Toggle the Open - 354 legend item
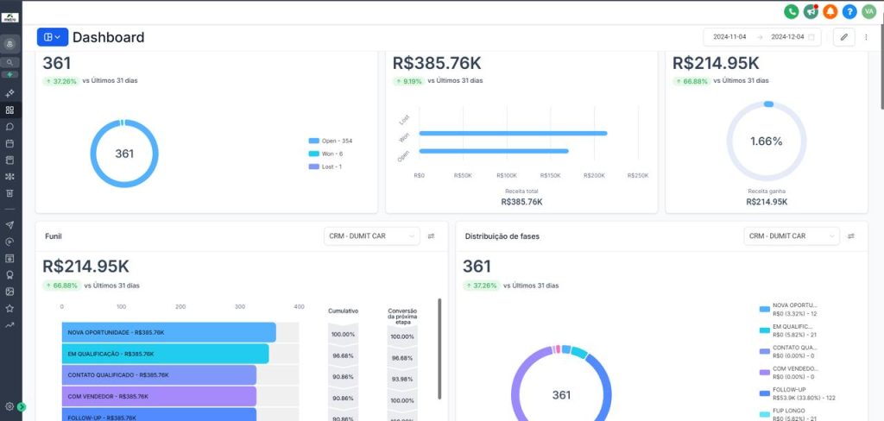 (x=331, y=141)
